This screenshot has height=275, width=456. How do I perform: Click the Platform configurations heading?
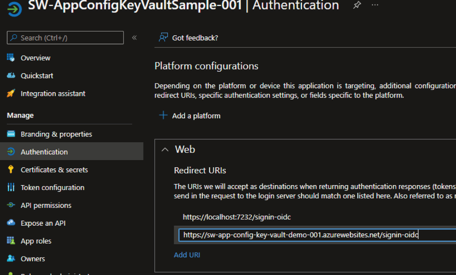pos(206,66)
